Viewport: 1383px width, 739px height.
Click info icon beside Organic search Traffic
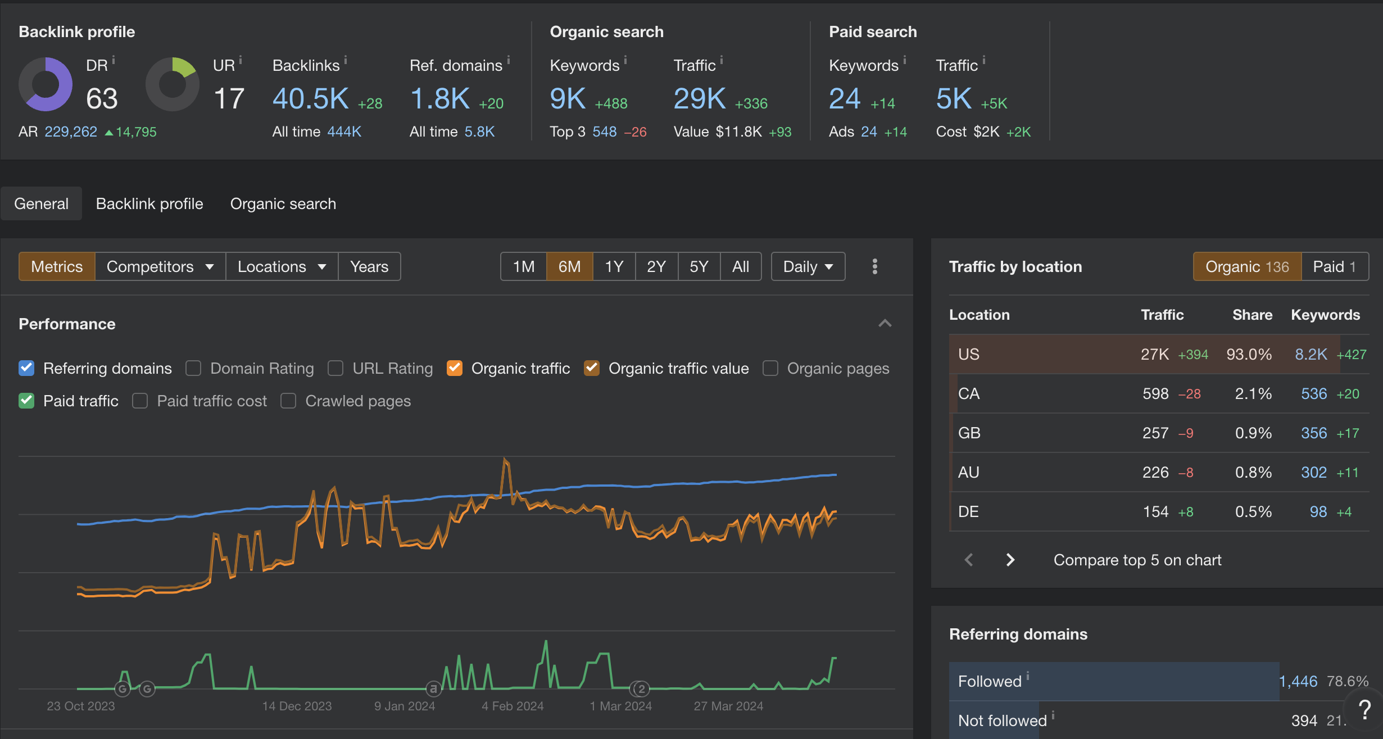coord(722,59)
